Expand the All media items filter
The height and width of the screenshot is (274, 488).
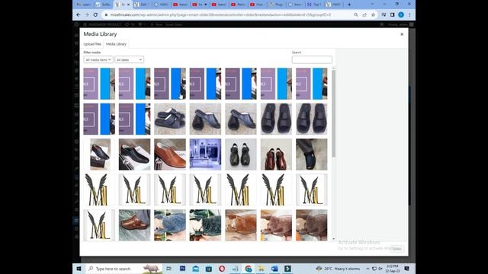[98, 59]
